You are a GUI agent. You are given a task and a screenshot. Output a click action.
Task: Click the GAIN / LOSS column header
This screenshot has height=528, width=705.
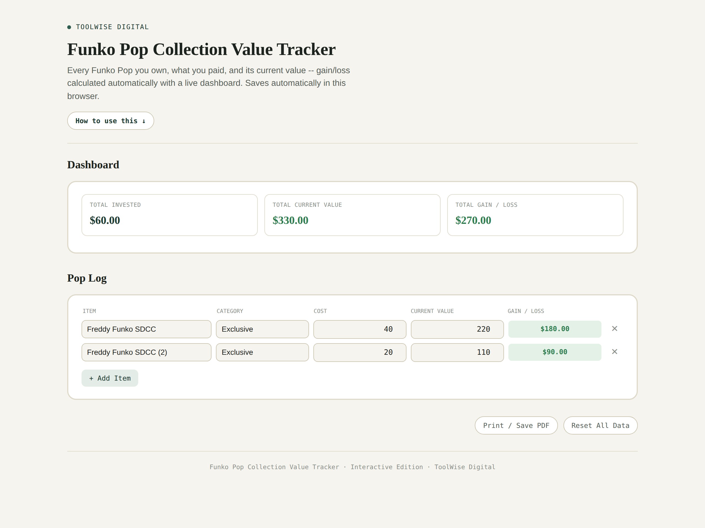[526, 311]
